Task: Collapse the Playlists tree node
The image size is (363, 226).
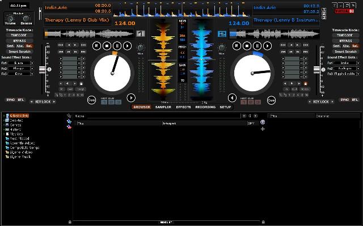Action: point(4,134)
